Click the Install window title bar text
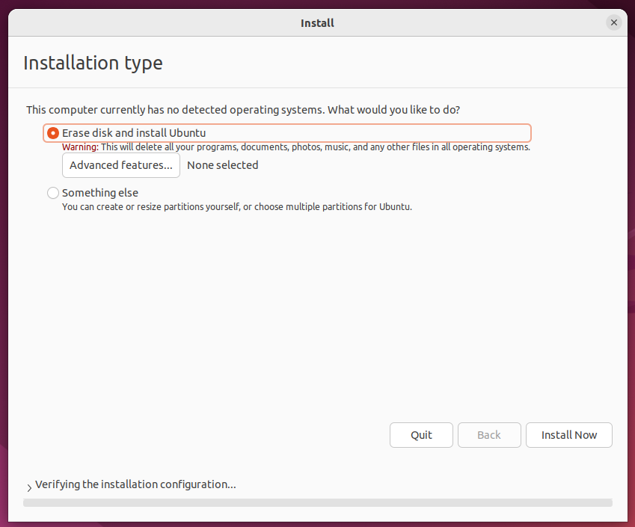Viewport: 635px width, 527px height. (317, 23)
